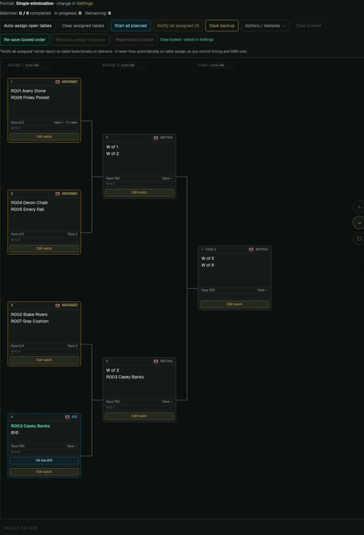
Task: Edit match 4 Casey Banks BYE
Action: click(44, 472)
